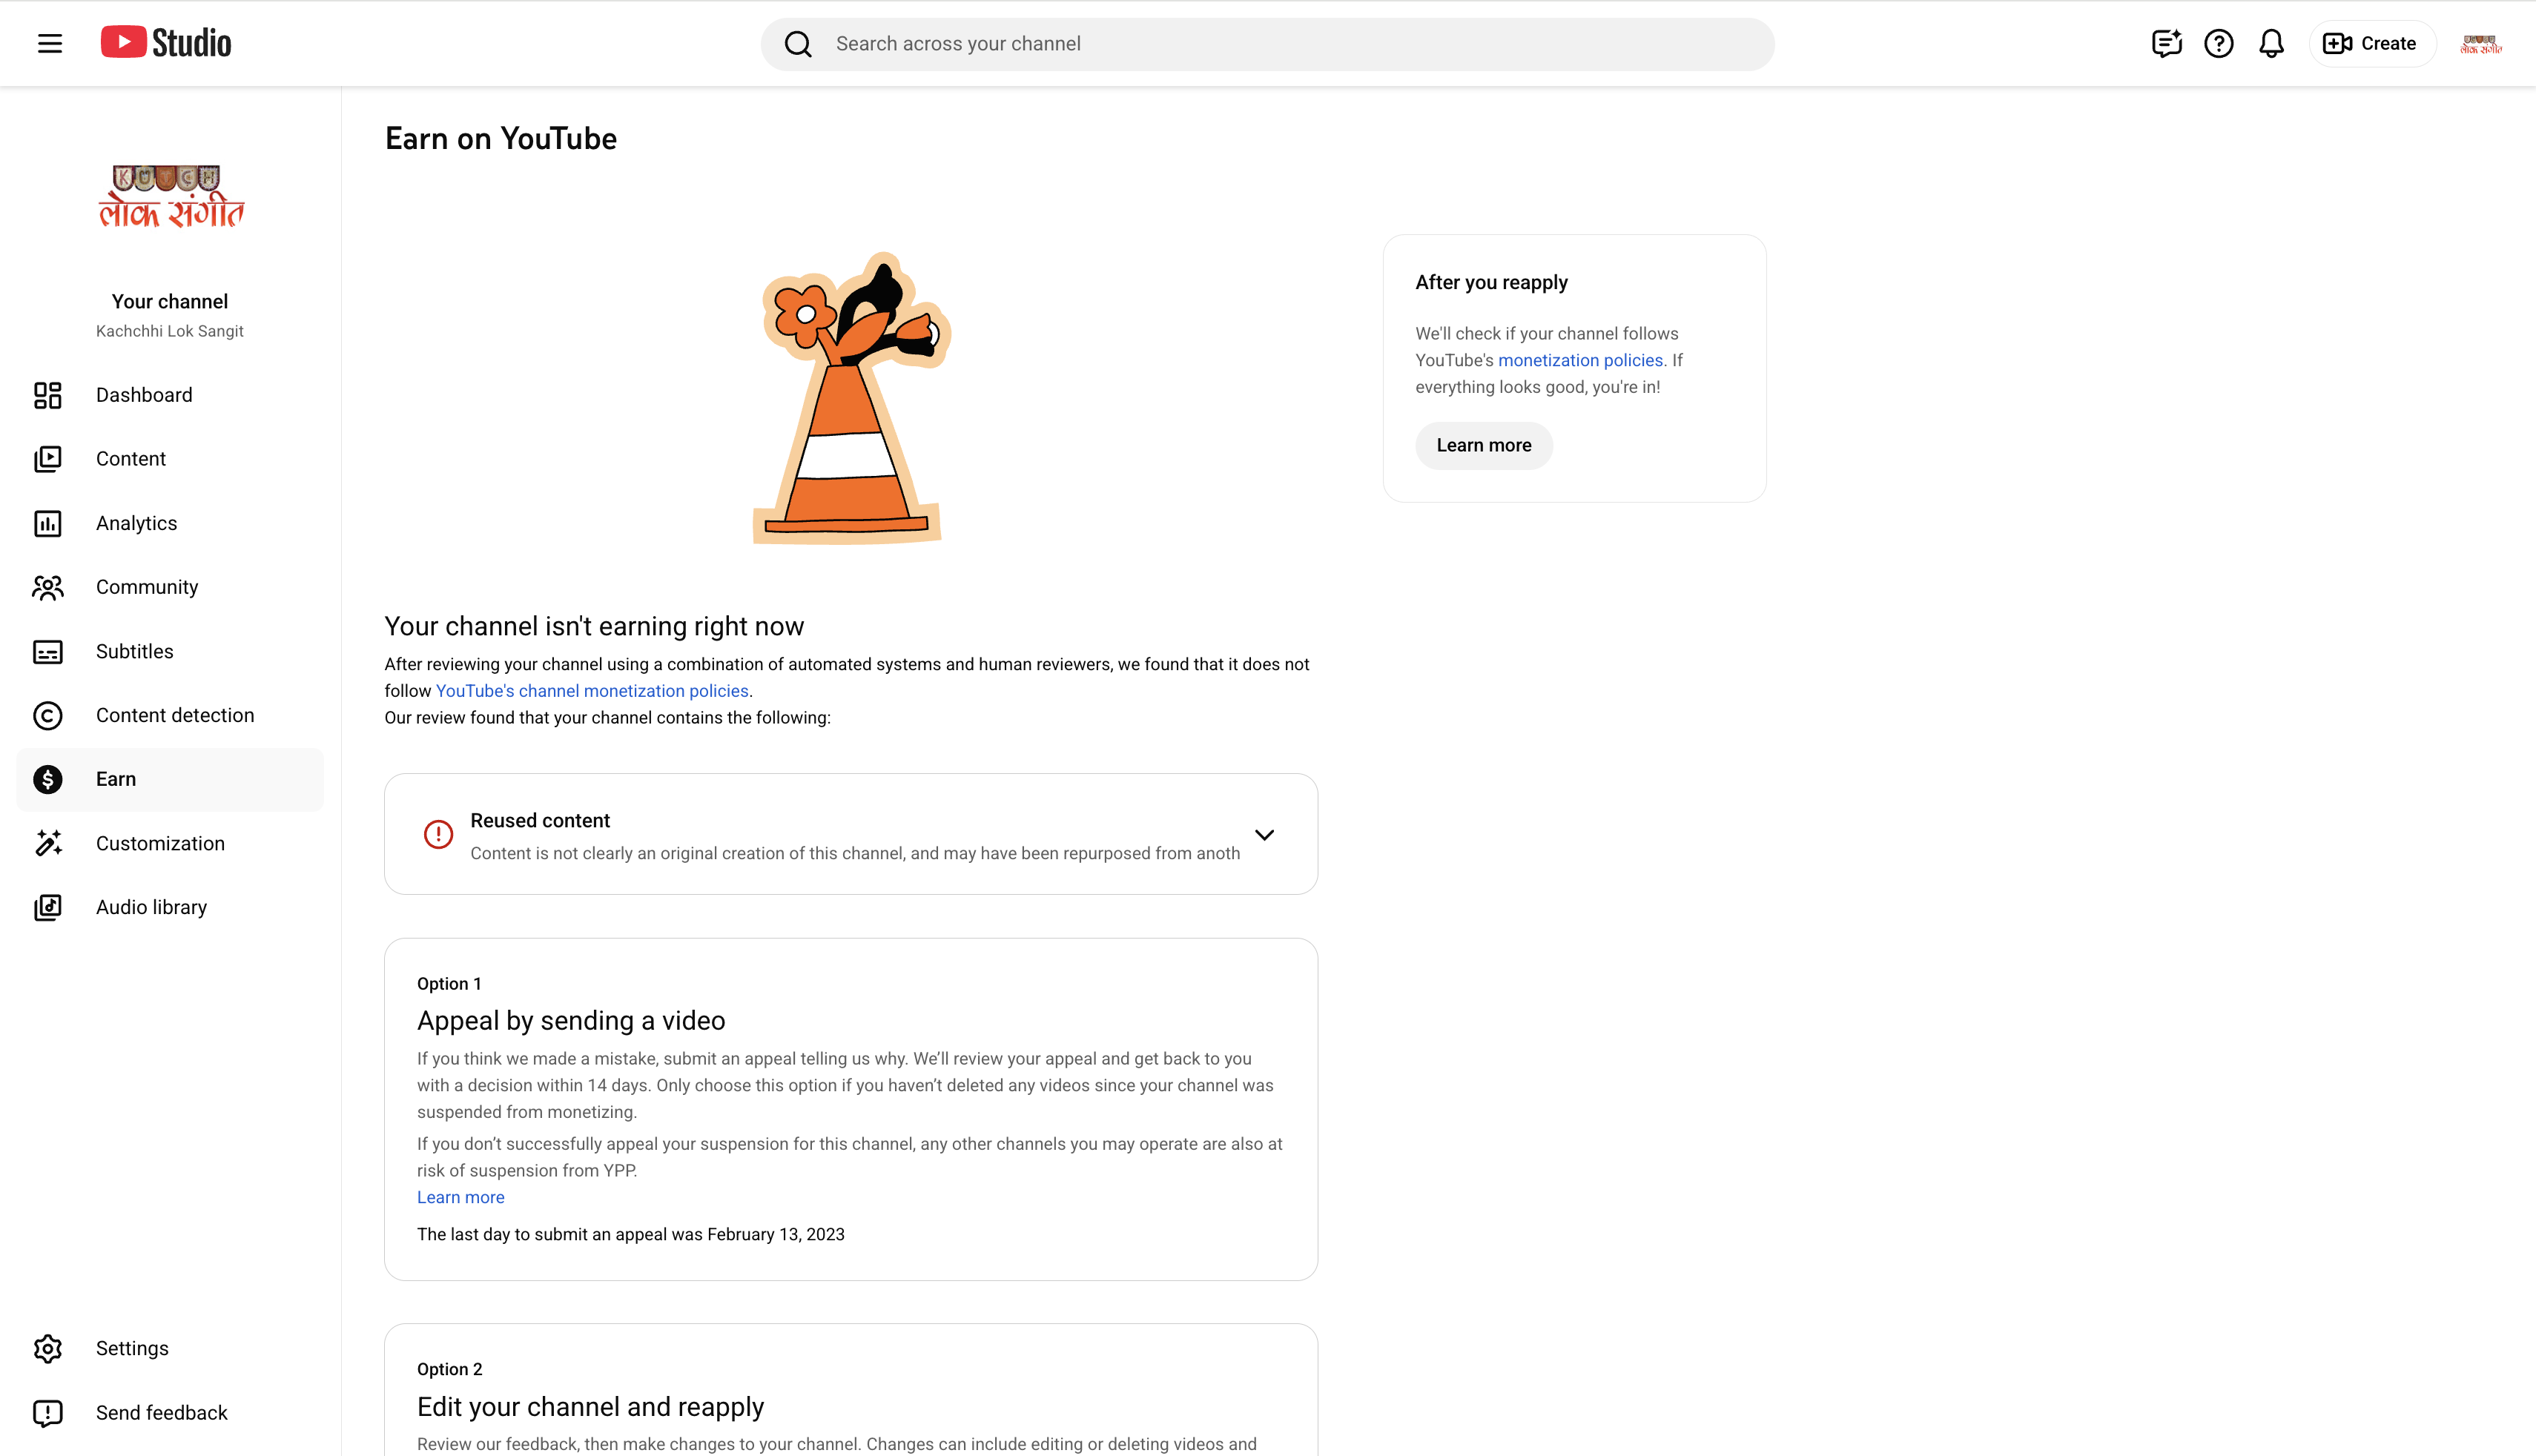Open Content in the sidebar
Screen dimensions: 2536x1456
pyautogui.click(x=170, y=459)
